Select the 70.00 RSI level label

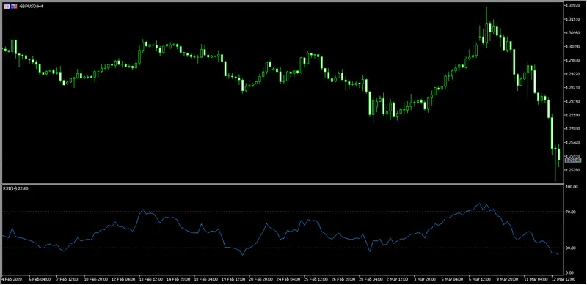572,212
